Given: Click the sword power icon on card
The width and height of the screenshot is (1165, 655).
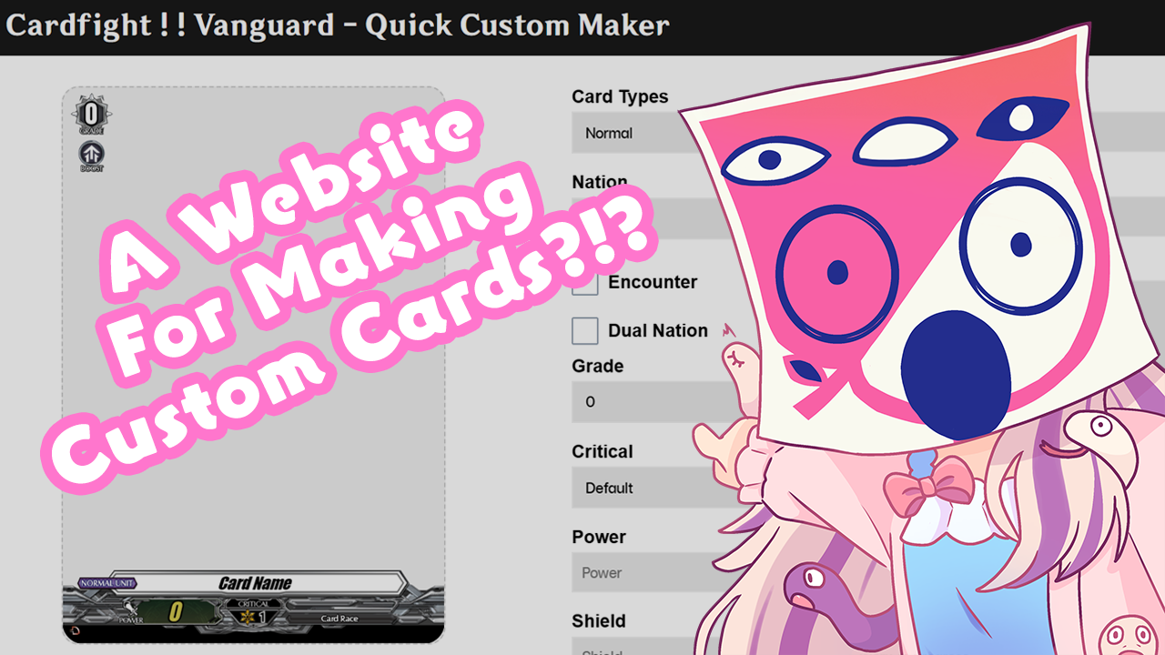Looking at the screenshot, I should (133, 609).
